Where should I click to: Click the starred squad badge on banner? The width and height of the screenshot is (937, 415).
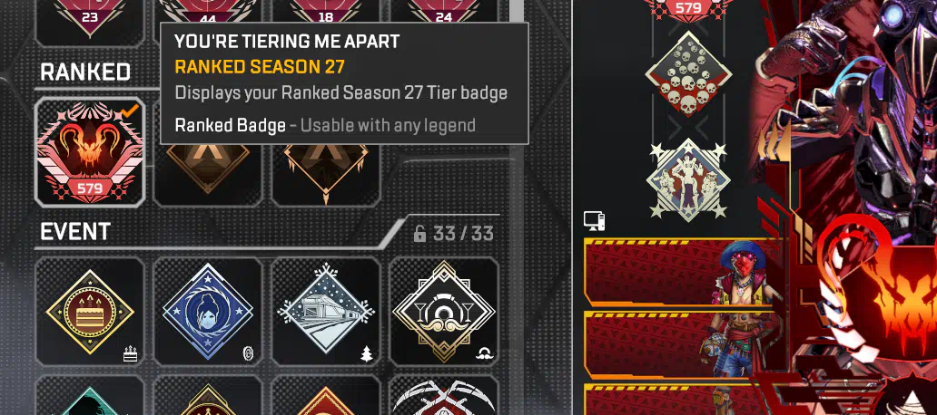[x=688, y=180]
